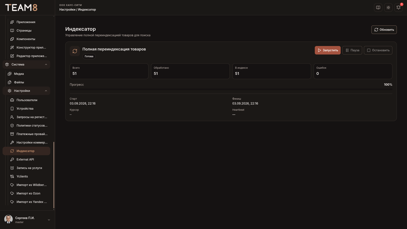Click the Редактор приложений pencil icon
Viewport: 407px width, 229px height.
point(12,56)
